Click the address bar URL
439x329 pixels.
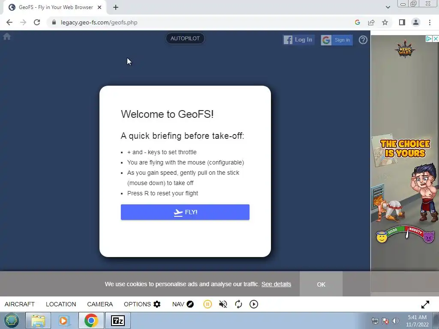click(x=99, y=22)
